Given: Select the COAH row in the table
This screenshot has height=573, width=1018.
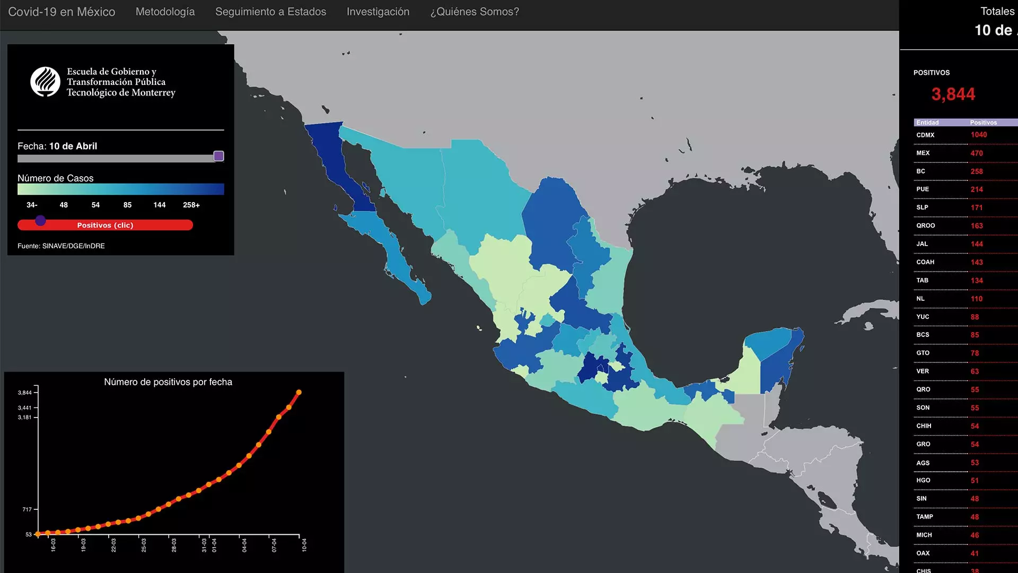Looking at the screenshot, I should click(x=966, y=262).
